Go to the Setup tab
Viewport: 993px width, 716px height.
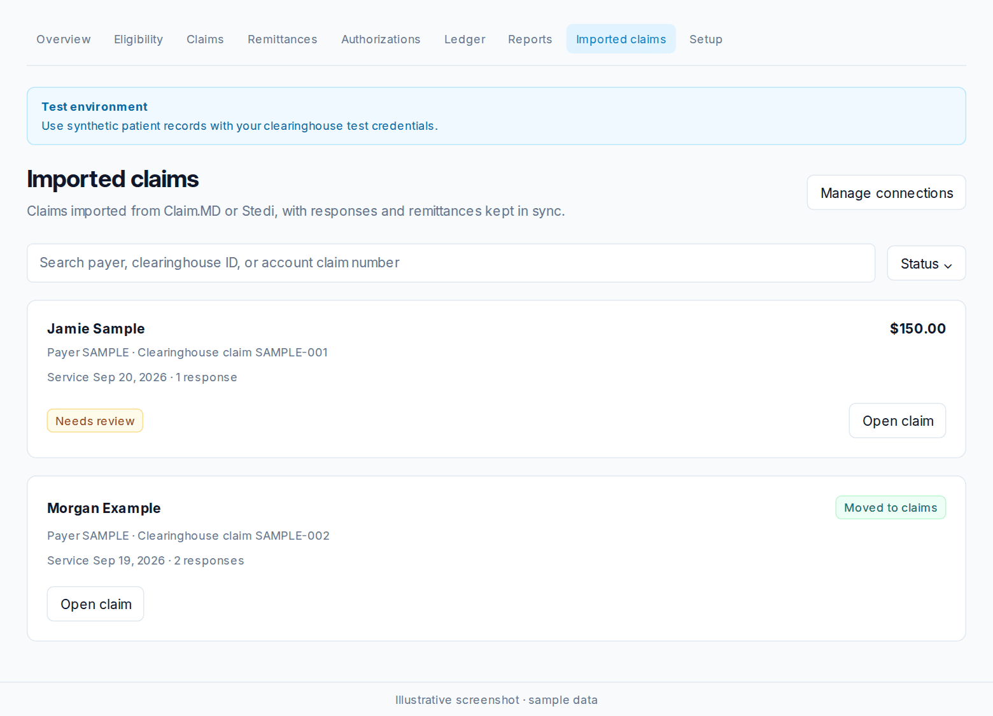[x=706, y=39]
